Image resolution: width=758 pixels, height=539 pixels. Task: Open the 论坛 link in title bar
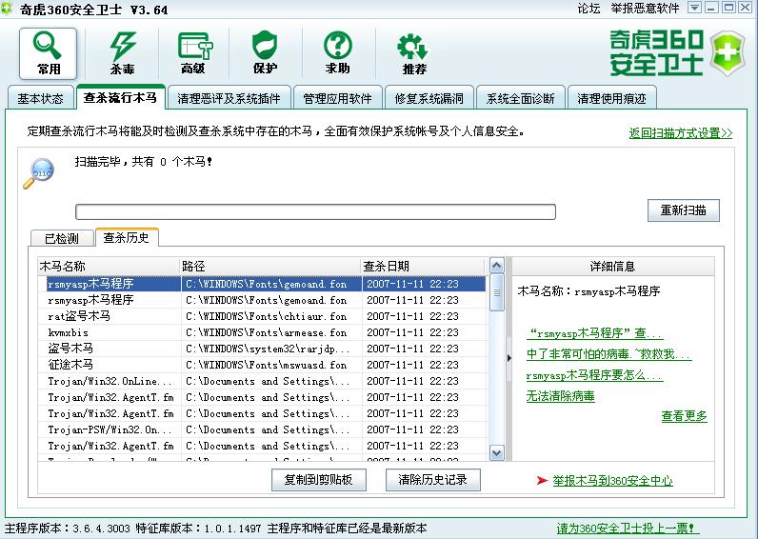[588, 9]
